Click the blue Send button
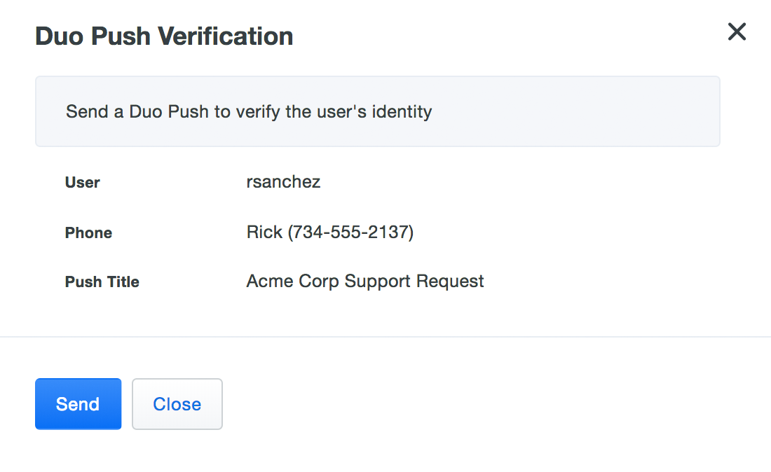771x472 pixels. pos(78,404)
